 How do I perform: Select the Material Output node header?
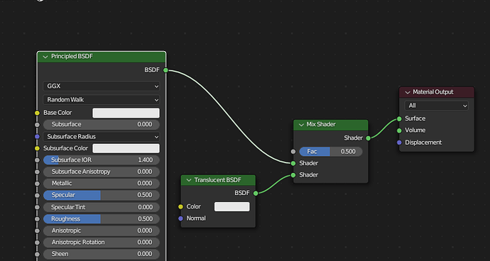coord(437,92)
